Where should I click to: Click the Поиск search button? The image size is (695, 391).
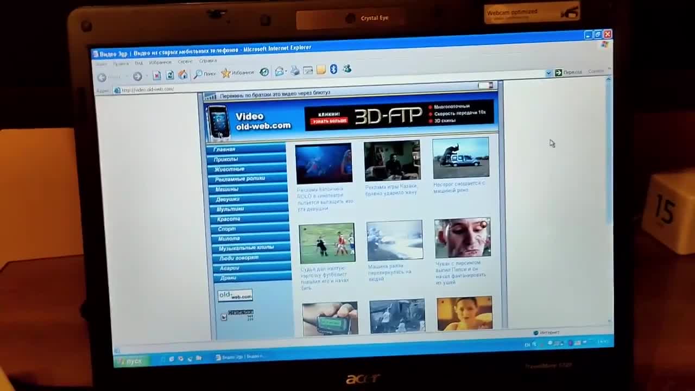click(x=205, y=74)
